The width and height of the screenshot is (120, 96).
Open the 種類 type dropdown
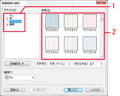pos(19,77)
